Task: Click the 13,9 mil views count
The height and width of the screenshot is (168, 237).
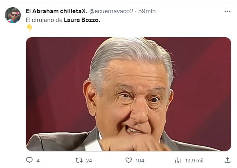Action: (194, 160)
